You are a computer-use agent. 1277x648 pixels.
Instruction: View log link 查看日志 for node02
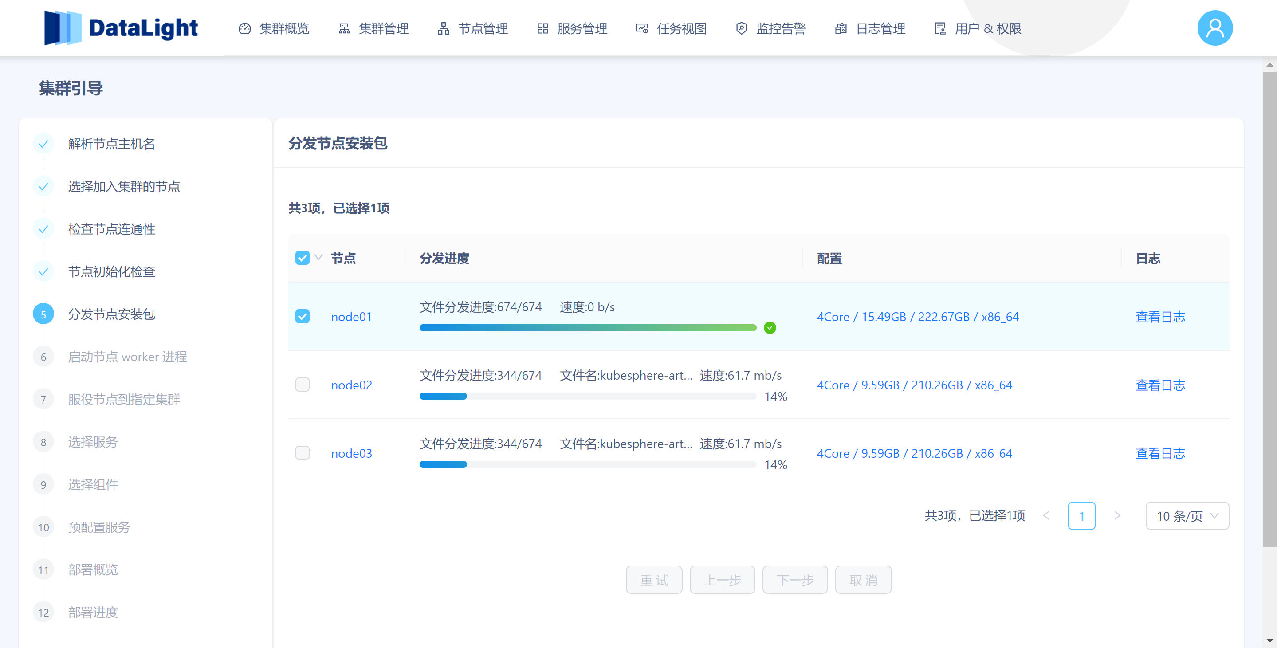coord(1160,385)
